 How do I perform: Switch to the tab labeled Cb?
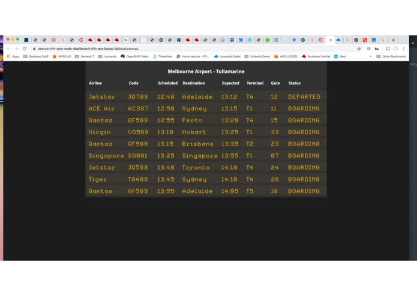(x=125, y=40)
